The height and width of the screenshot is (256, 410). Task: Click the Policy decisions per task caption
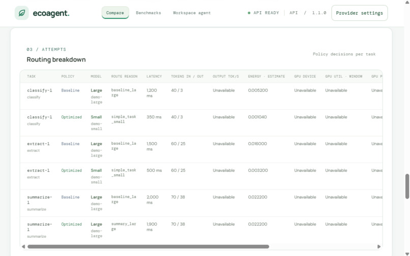tap(344, 54)
